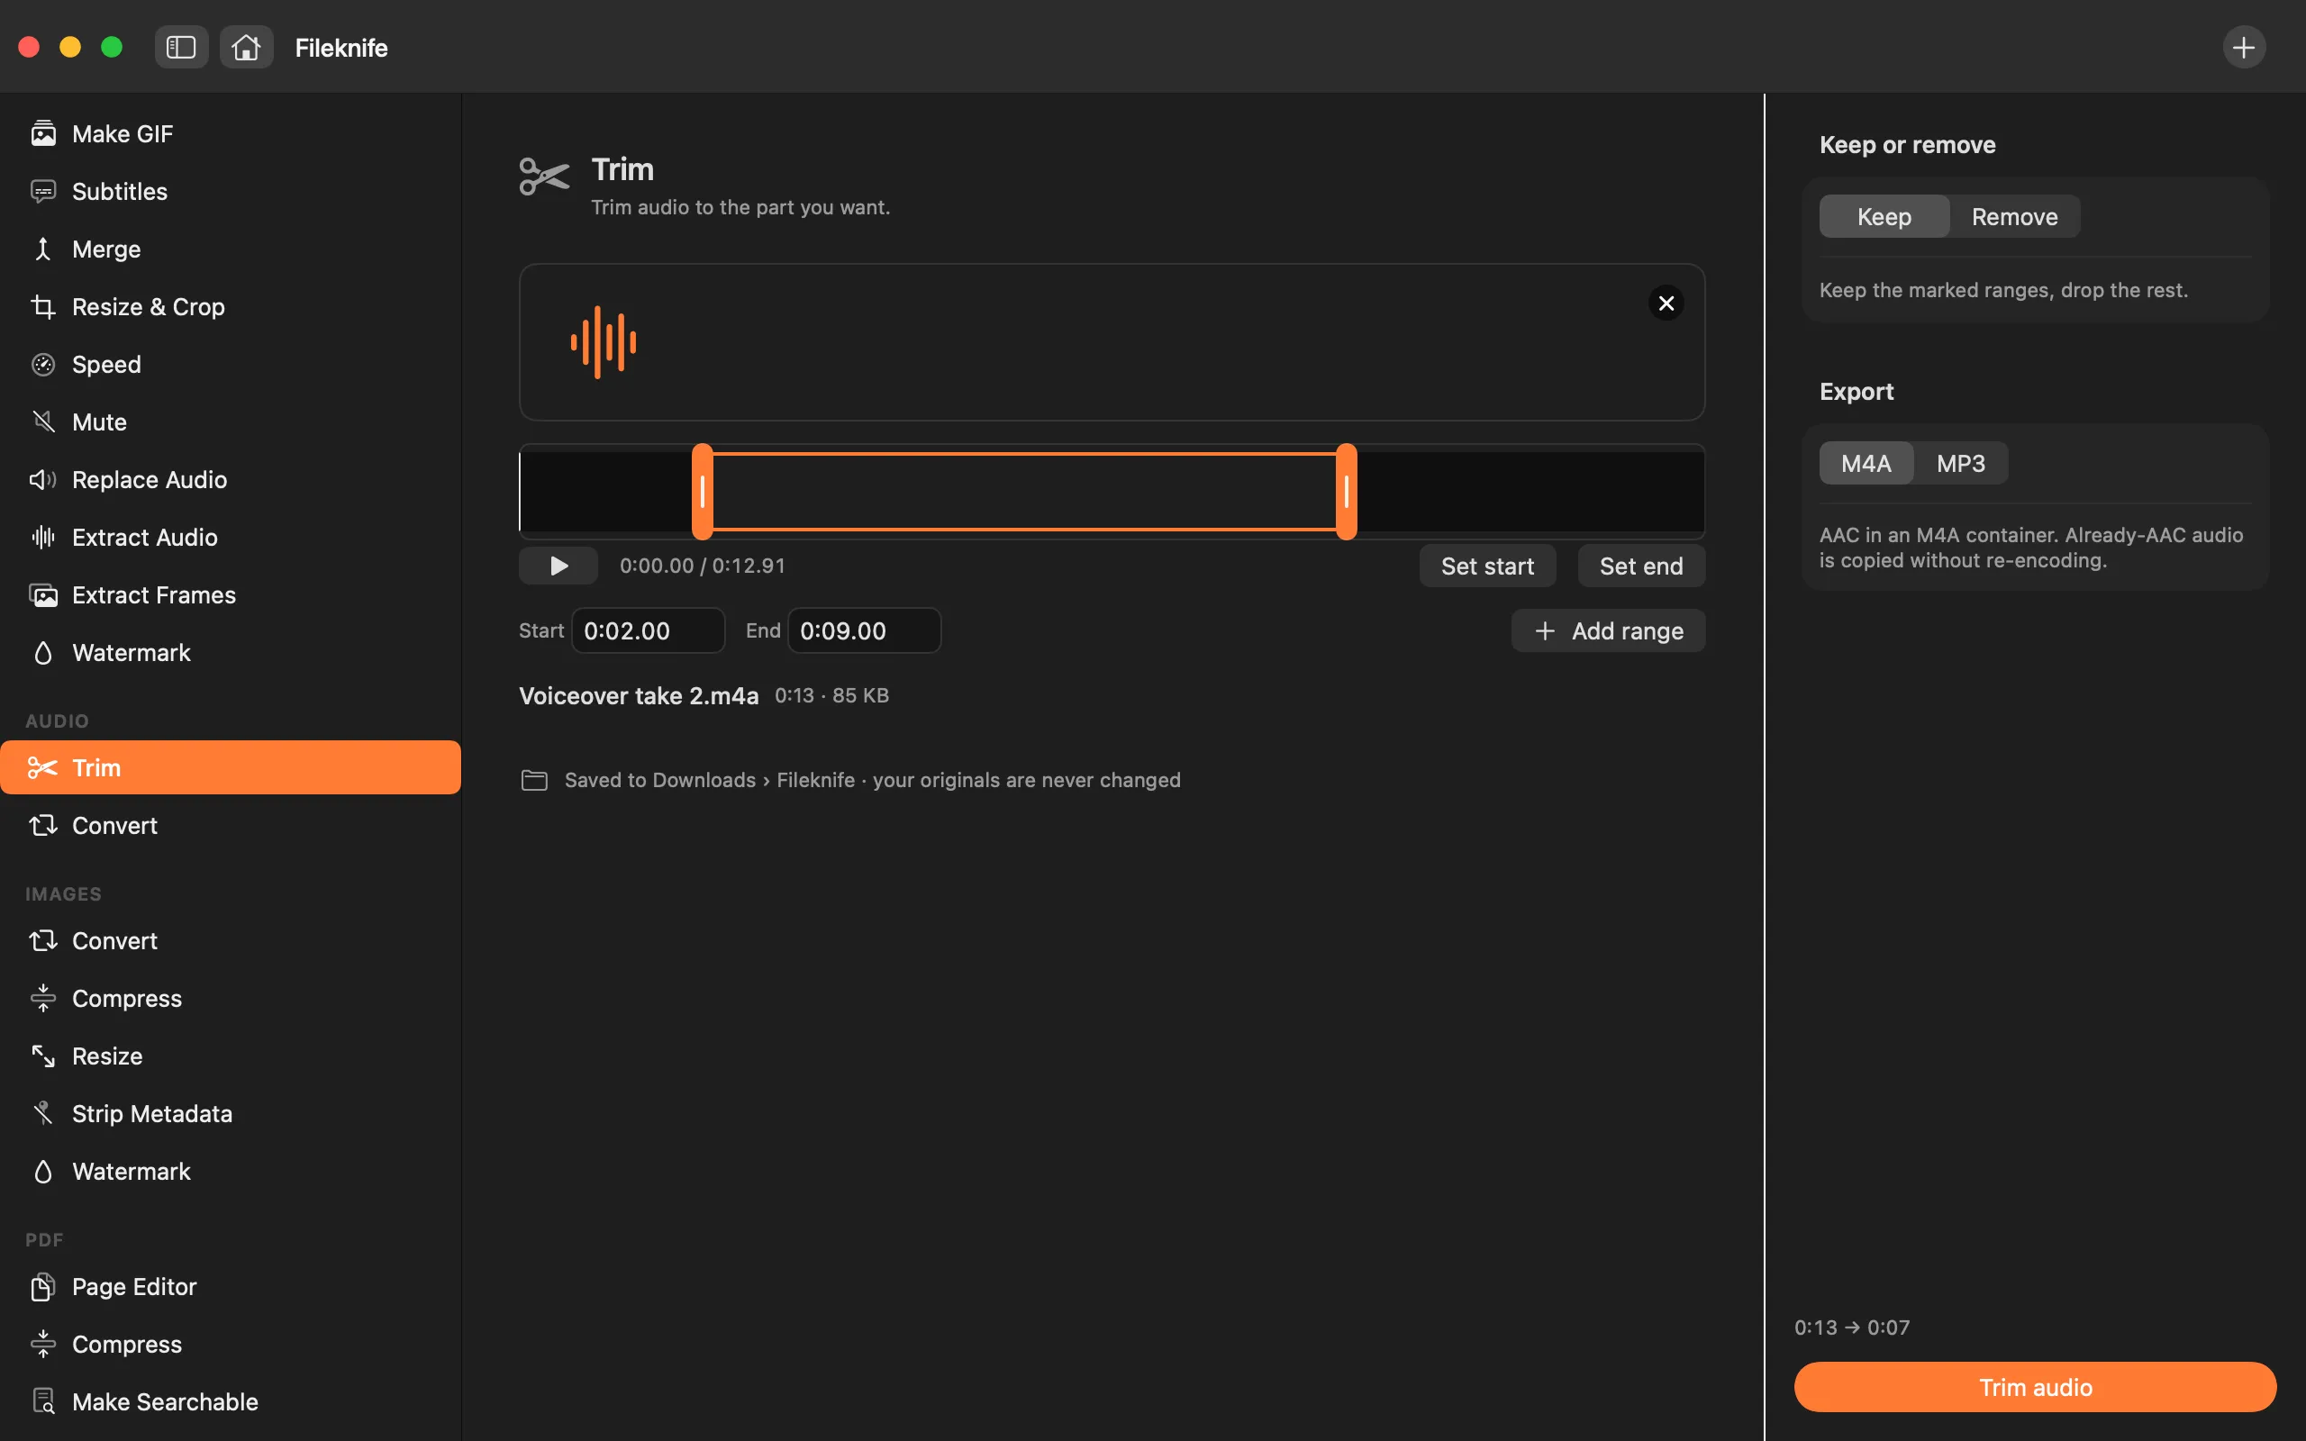The width and height of the screenshot is (2306, 1441).
Task: Play the audio preview
Action: (558, 566)
